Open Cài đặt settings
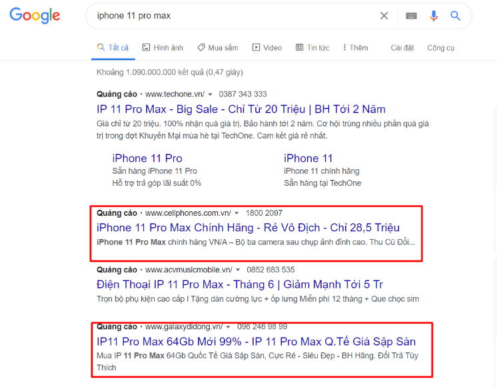The image size is (497, 391). tap(402, 48)
